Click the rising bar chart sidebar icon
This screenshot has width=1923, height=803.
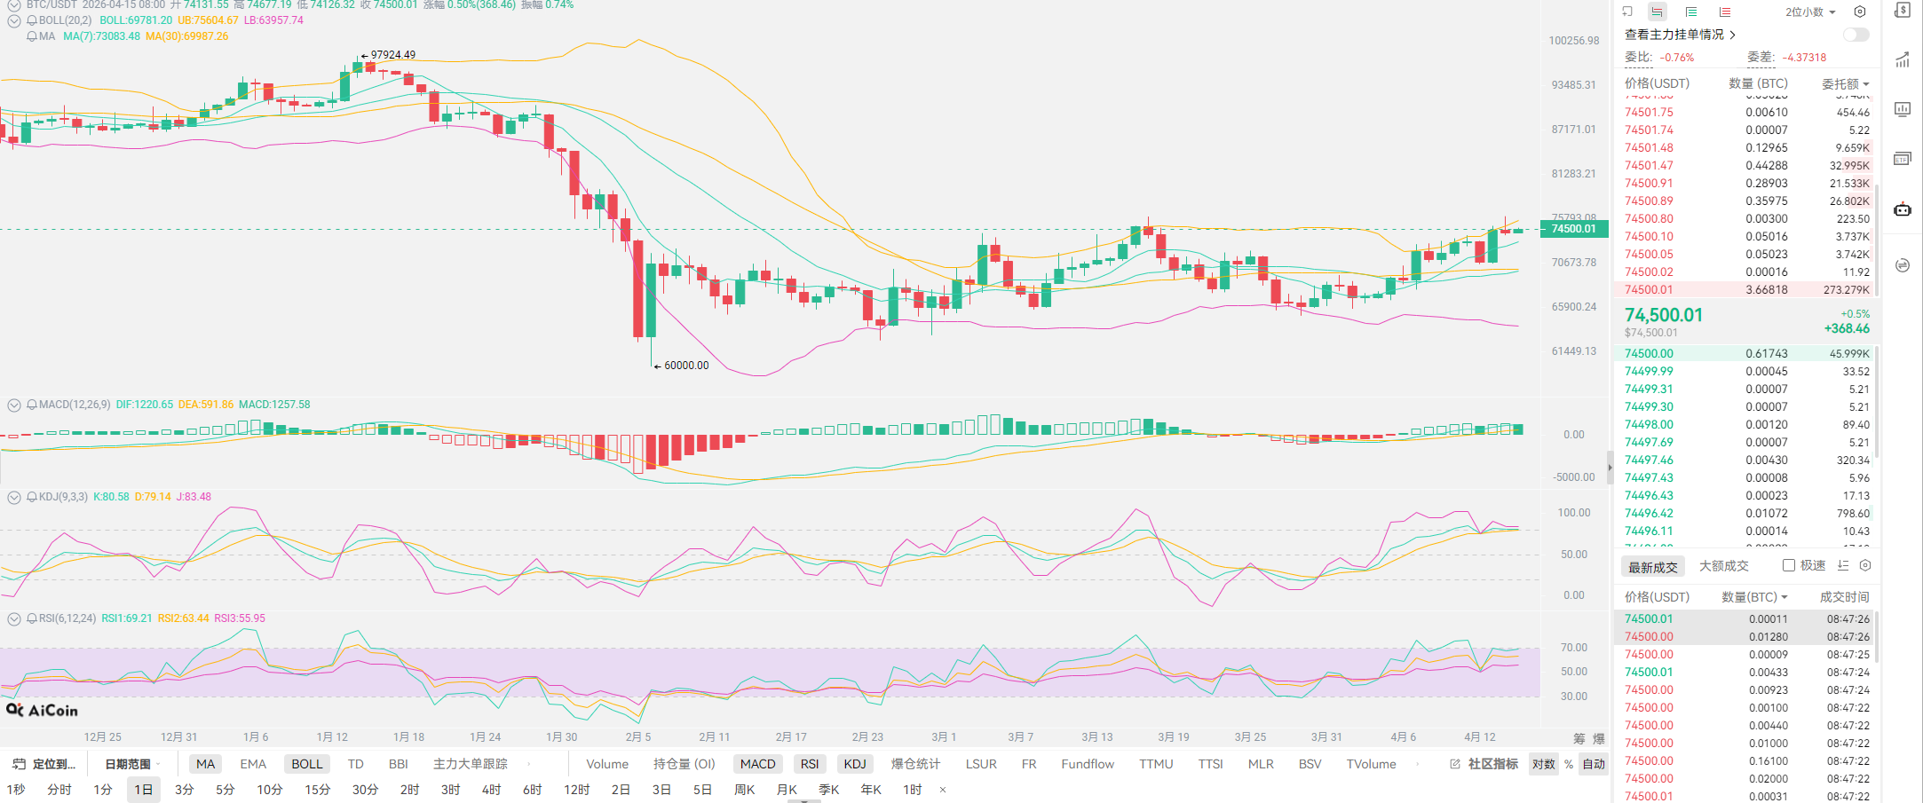1902,60
